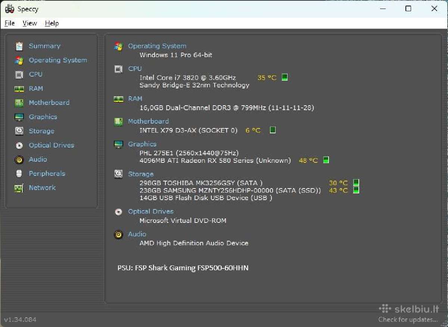Click the 14GB USB Flash Disk line

click(x=206, y=198)
